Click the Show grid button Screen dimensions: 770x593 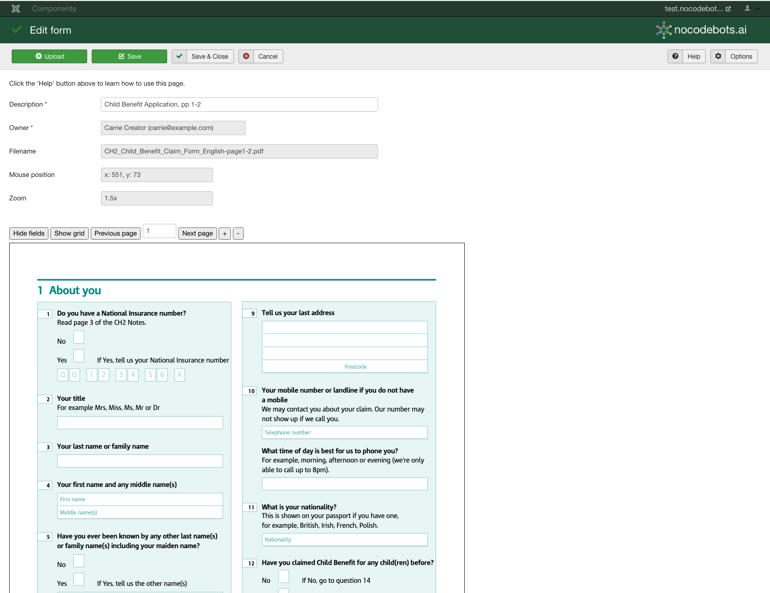(69, 234)
